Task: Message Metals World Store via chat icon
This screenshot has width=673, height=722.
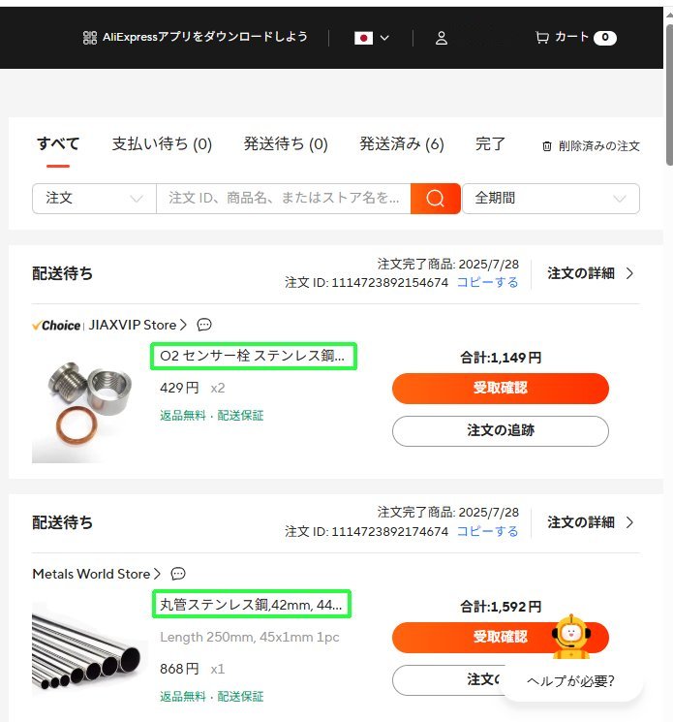Action: (178, 574)
